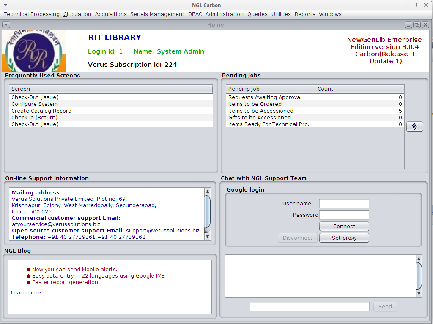Click the Connect button
The width and height of the screenshot is (433, 324).
pos(344,227)
